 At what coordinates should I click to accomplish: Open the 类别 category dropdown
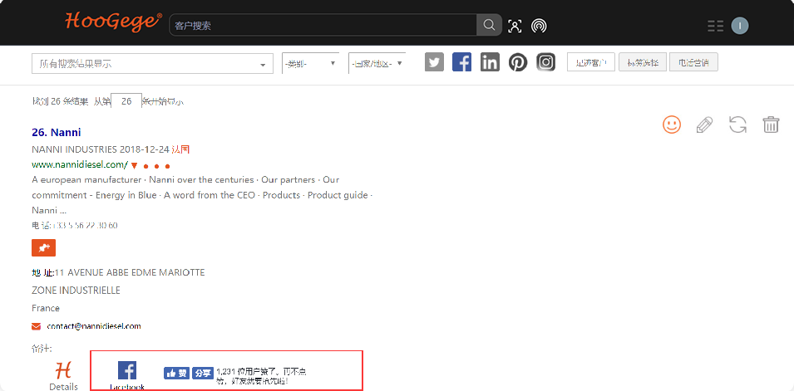point(310,63)
